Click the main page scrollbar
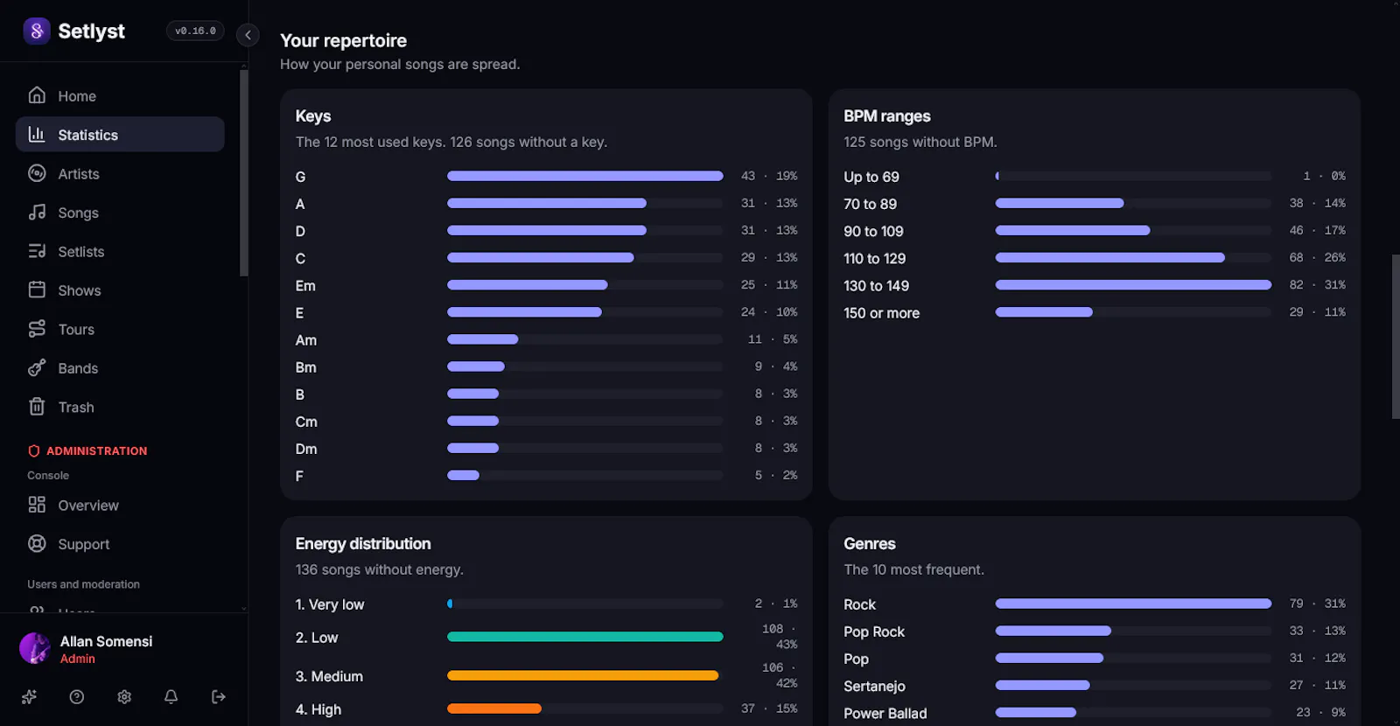1400x726 pixels. pos(1396,337)
